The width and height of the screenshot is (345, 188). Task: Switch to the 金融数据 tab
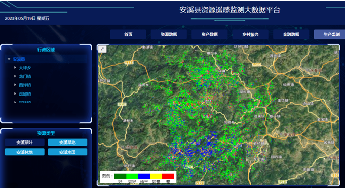(291, 34)
